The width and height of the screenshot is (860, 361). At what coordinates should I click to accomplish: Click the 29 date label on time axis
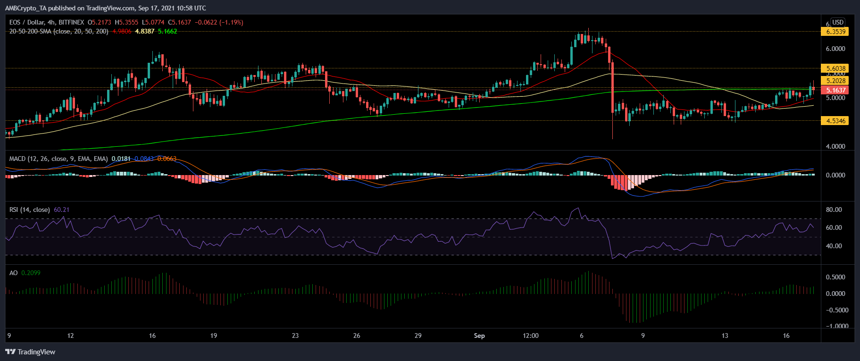click(418, 336)
